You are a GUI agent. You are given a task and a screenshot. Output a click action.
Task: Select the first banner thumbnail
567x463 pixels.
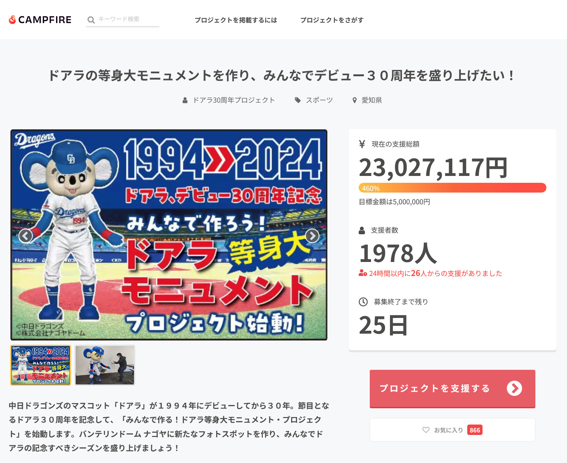pyautogui.click(x=40, y=365)
